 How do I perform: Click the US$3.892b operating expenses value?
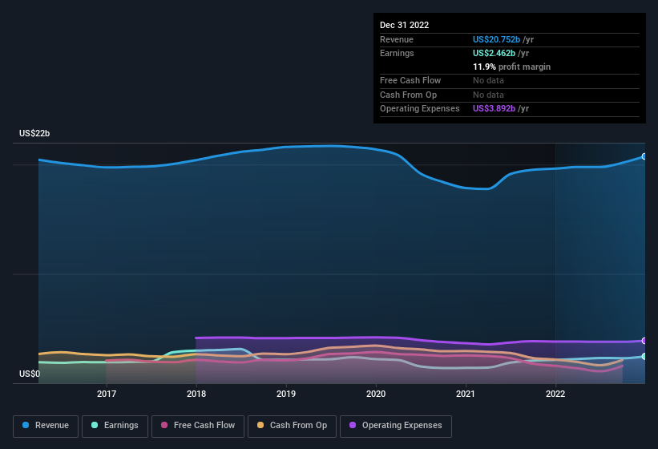pos(494,109)
